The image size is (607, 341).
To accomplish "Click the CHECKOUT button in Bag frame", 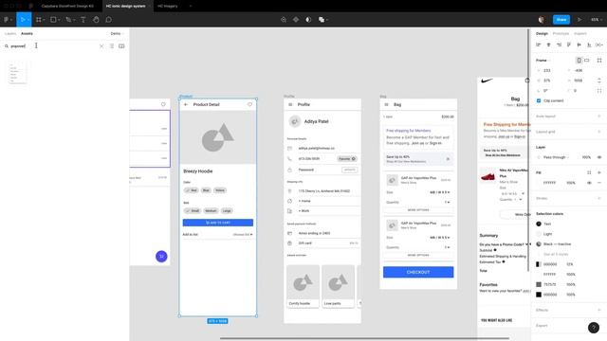I will [x=418, y=272].
